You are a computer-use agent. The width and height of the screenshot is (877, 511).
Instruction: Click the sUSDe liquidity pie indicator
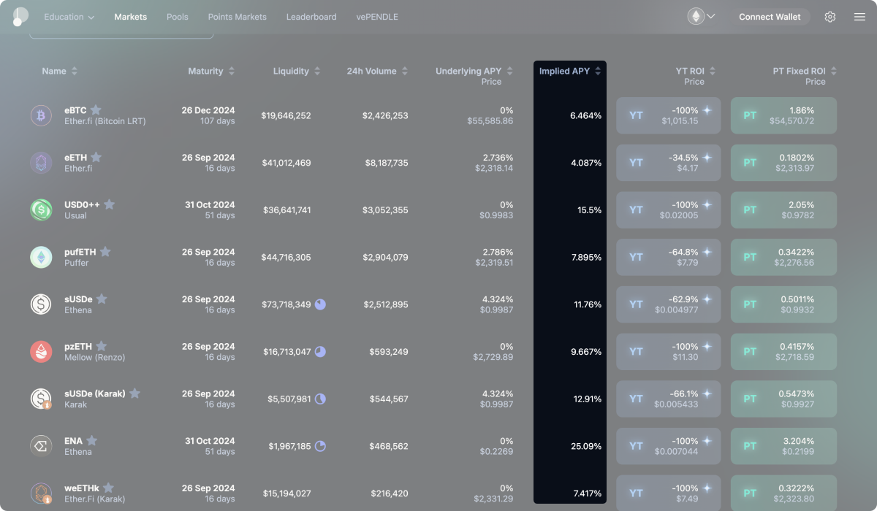click(320, 304)
